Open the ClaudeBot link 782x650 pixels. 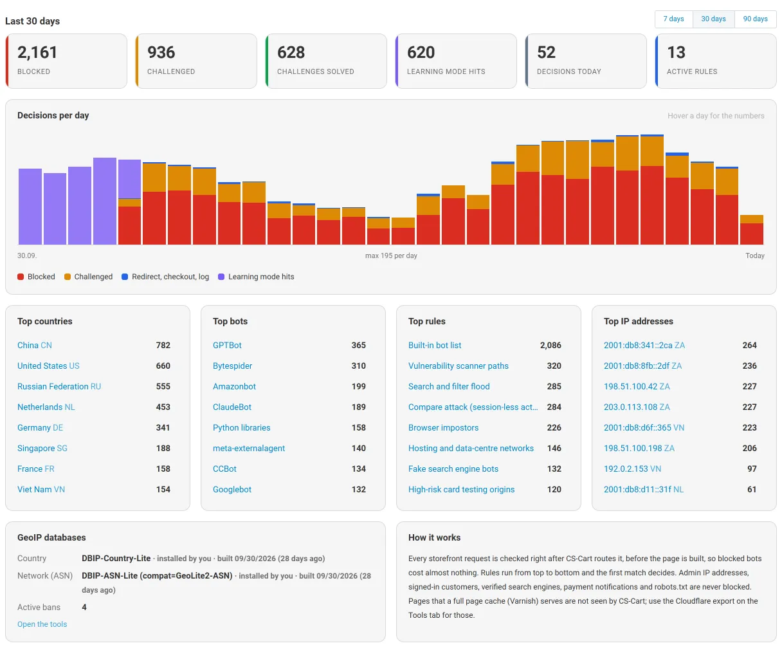click(232, 407)
